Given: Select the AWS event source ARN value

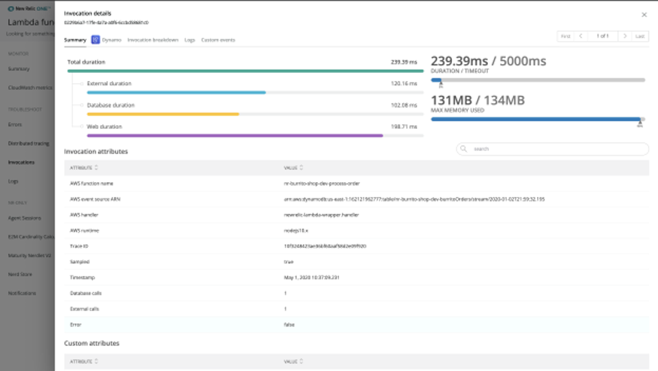Looking at the screenshot, I should (414, 199).
